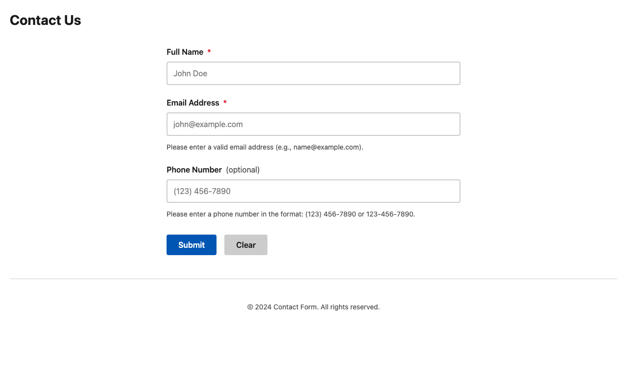Click the Full Name field label

[185, 52]
